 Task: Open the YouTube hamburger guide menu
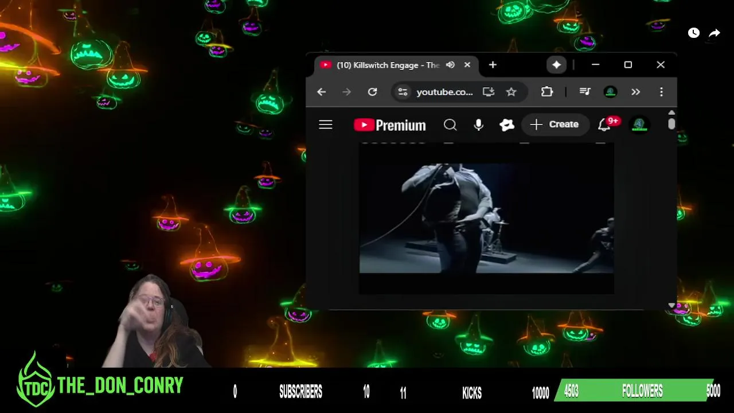[326, 124]
